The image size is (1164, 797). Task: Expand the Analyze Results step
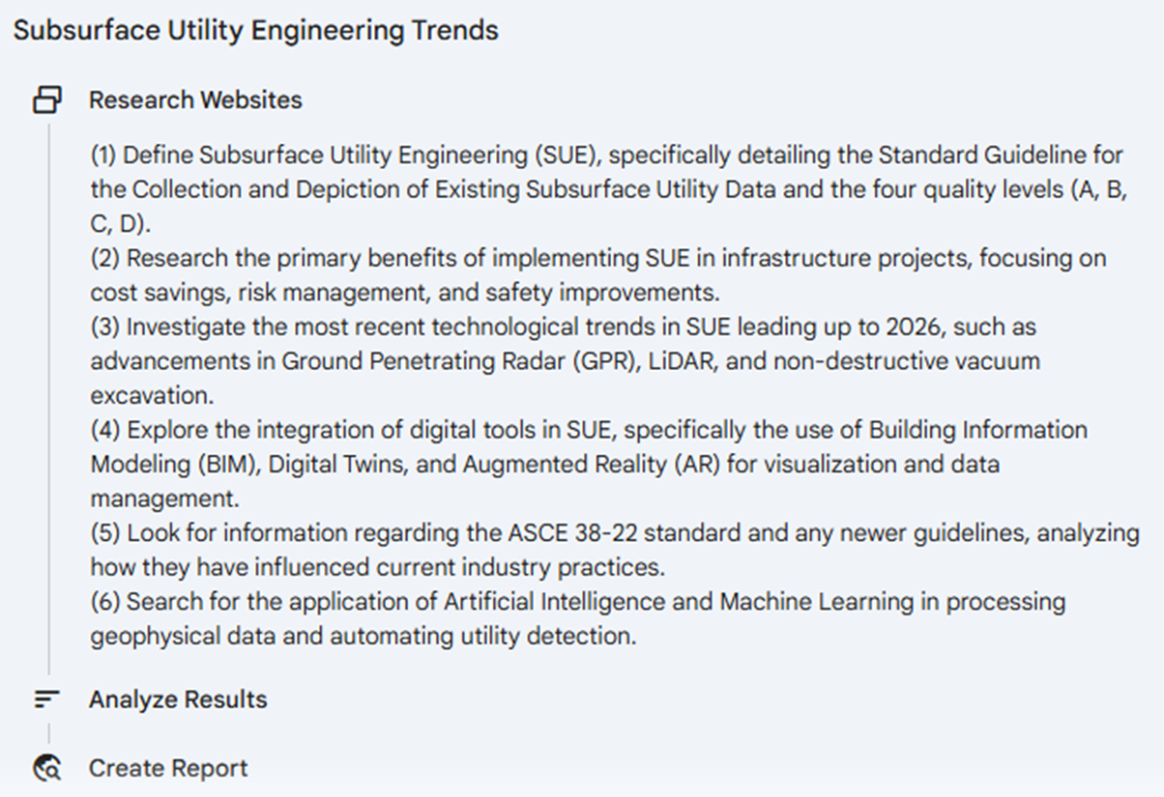178,699
